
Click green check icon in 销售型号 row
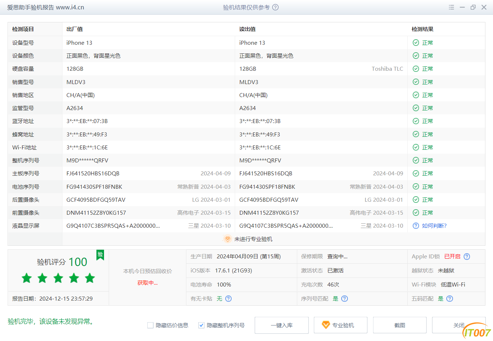416,82
